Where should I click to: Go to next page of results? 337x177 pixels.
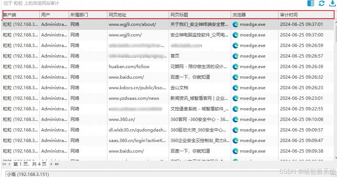point(51,164)
